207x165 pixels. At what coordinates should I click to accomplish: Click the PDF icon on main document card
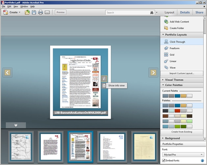coord(96,60)
